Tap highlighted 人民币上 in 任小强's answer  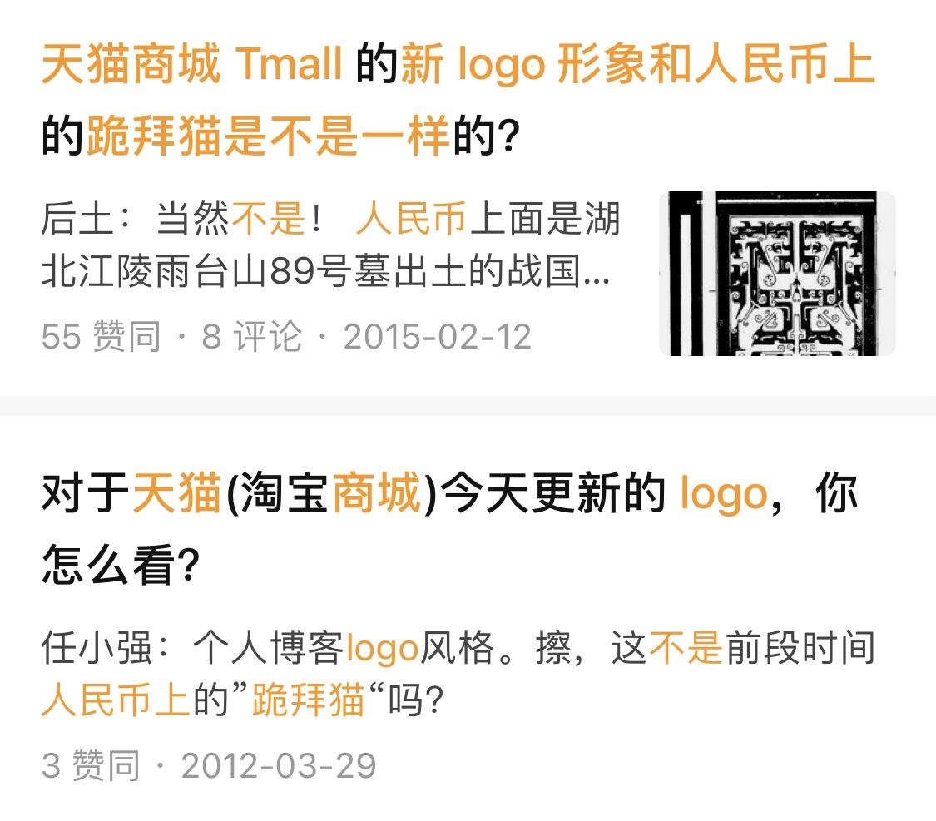pyautogui.click(x=116, y=700)
